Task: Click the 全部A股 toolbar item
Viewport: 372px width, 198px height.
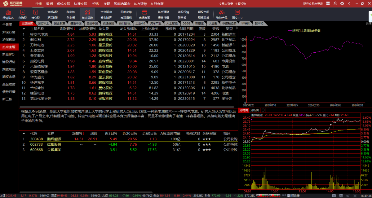Action: [x=52, y=12]
